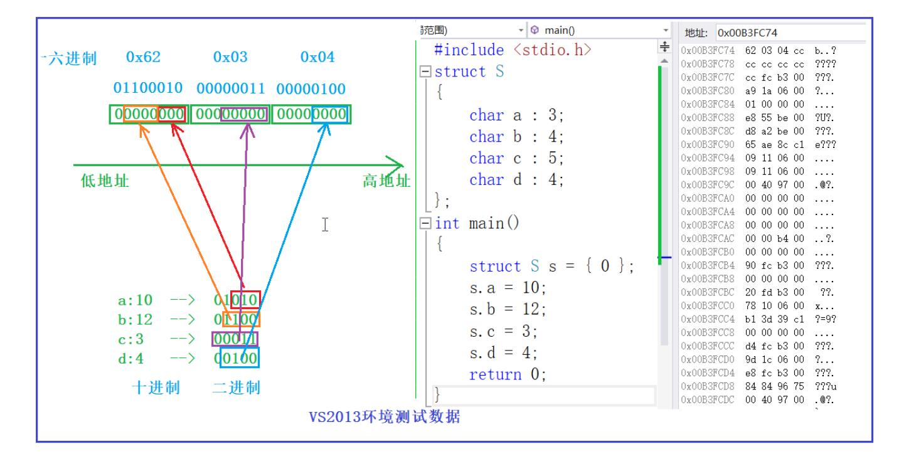
Task: Collapse the int main() block
Action: point(425,223)
